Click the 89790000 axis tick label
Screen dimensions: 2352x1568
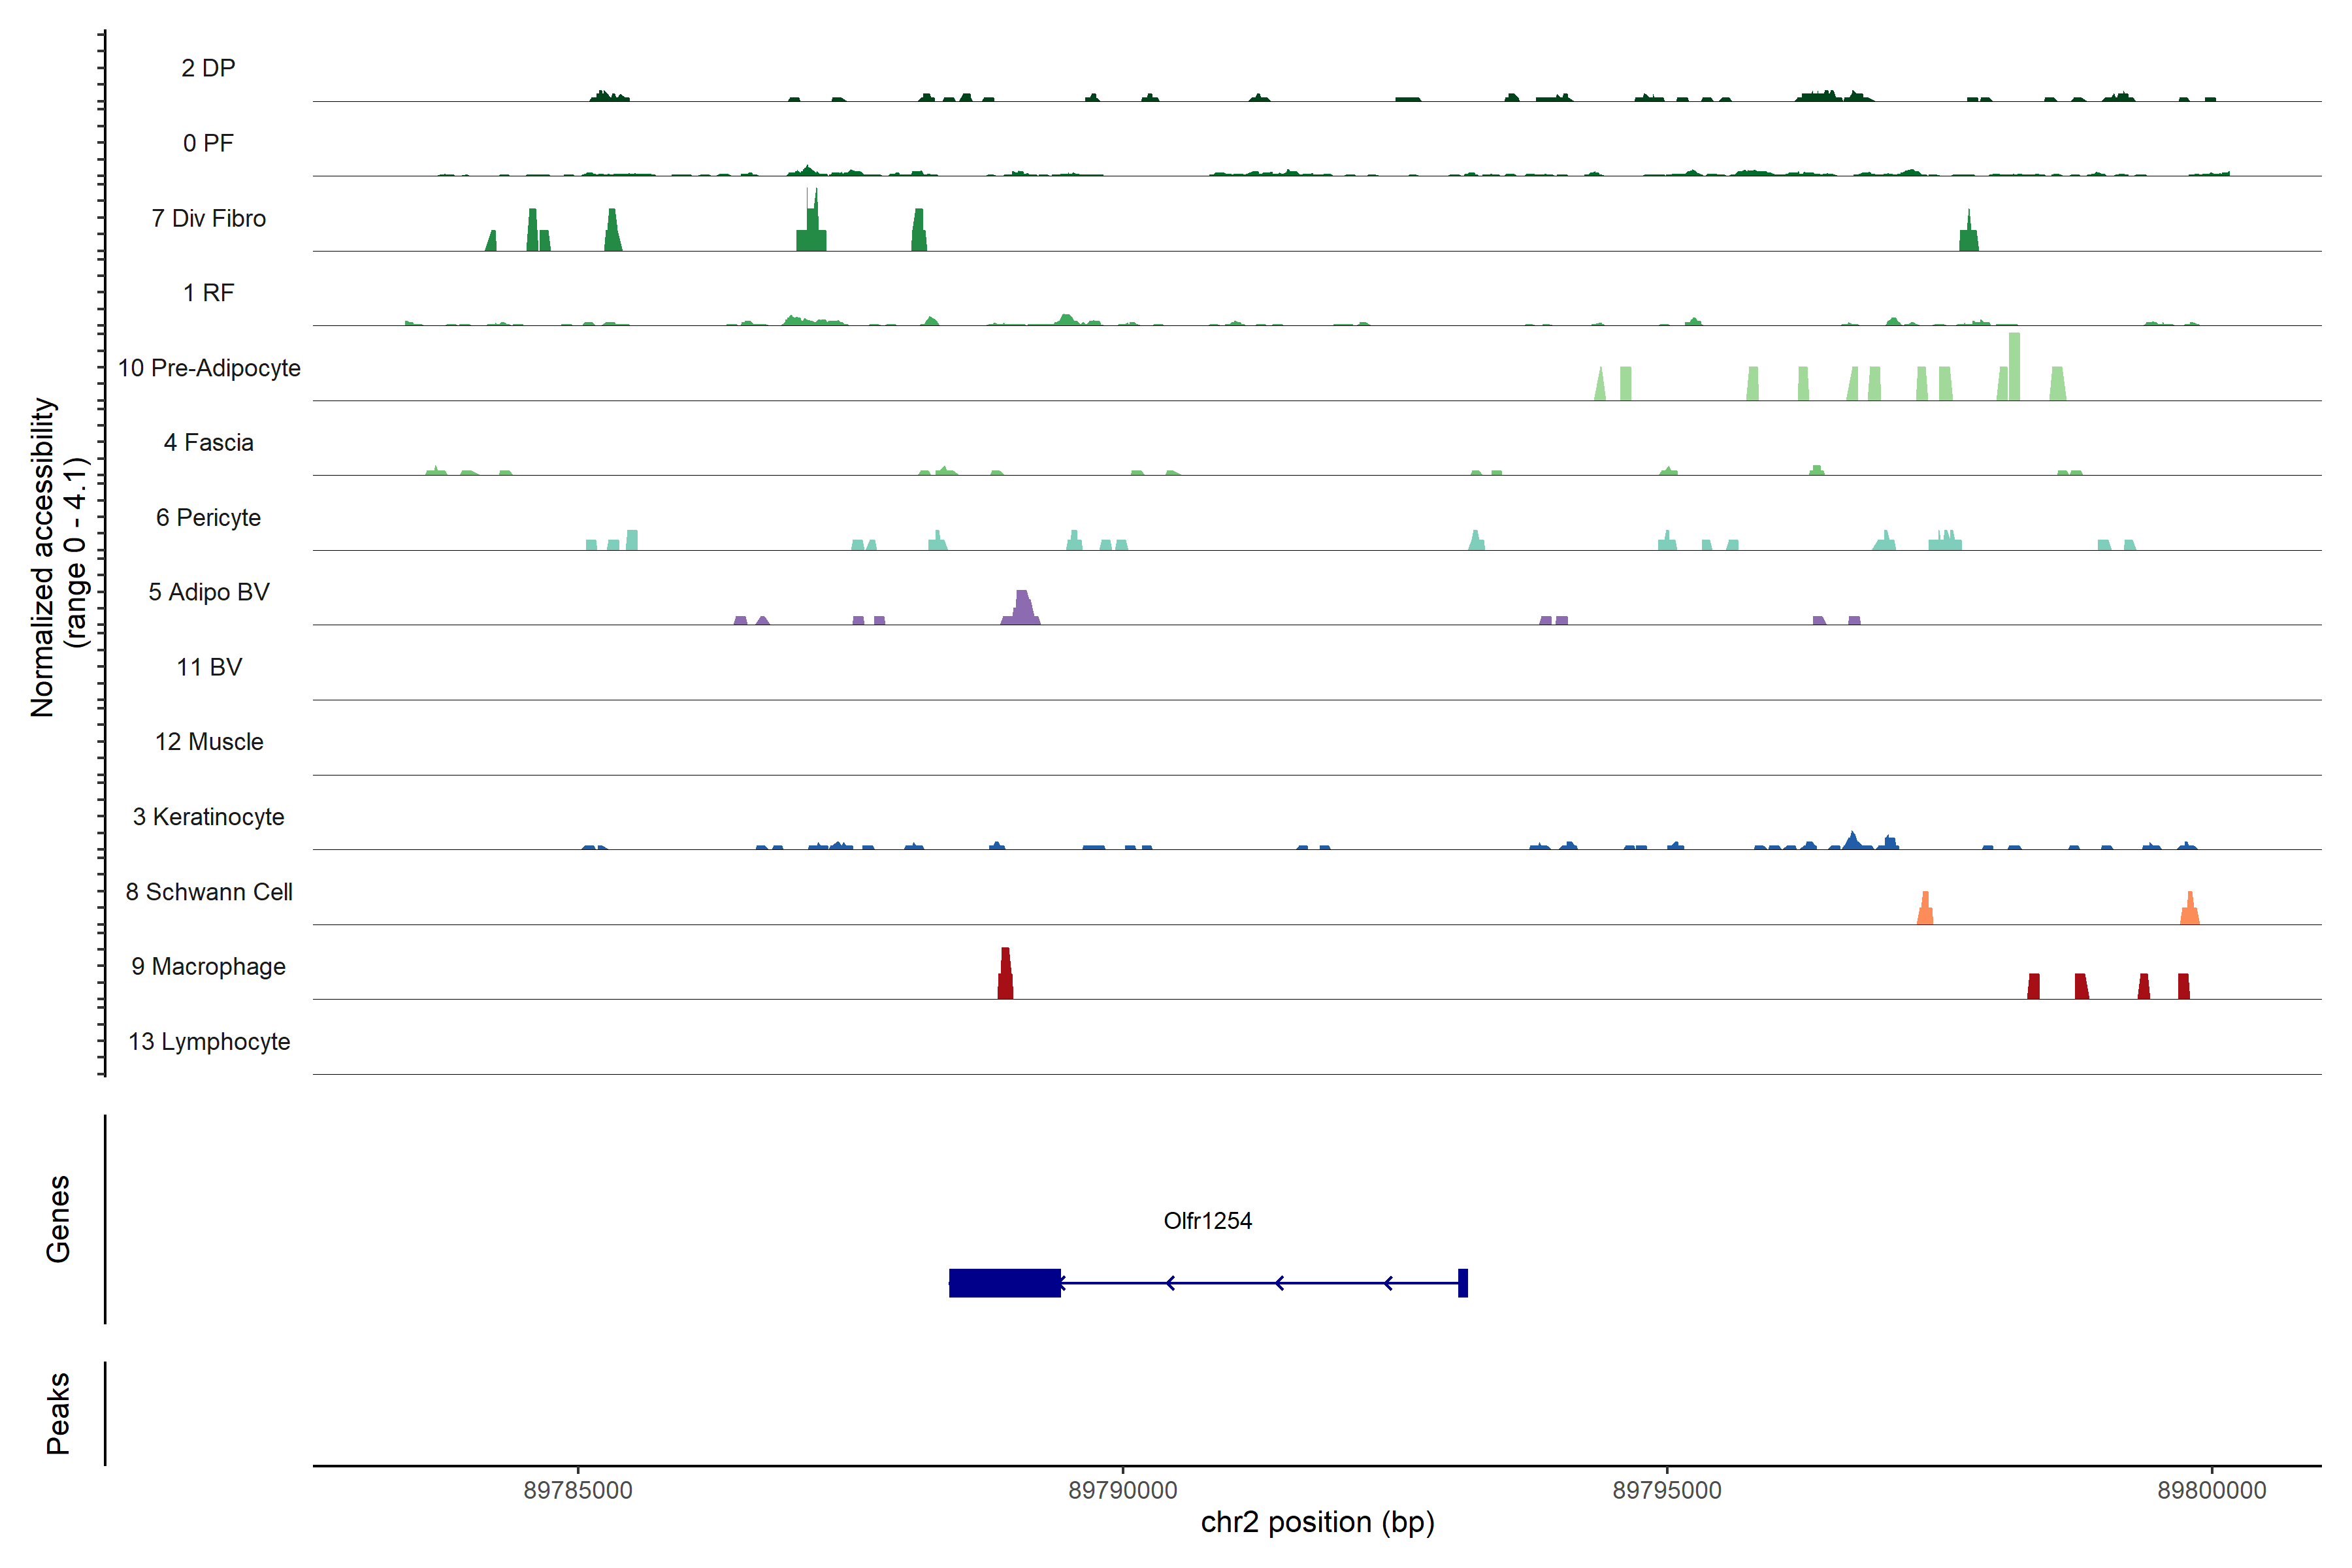(x=1122, y=1490)
